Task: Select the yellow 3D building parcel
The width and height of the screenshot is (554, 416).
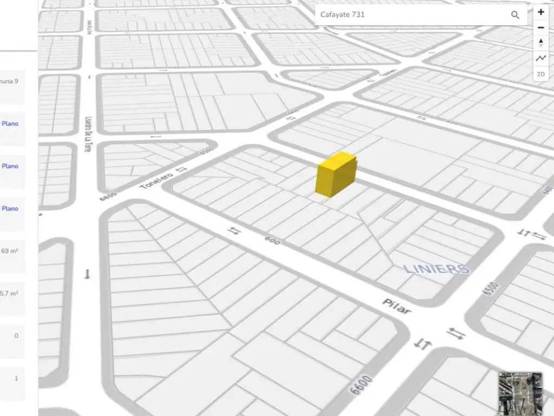Action: (x=335, y=174)
